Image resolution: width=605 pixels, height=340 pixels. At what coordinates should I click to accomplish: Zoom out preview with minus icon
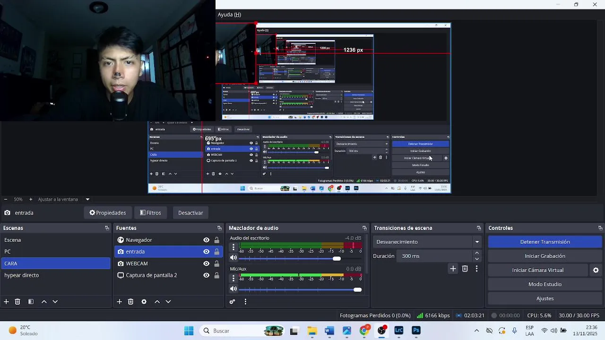5,199
